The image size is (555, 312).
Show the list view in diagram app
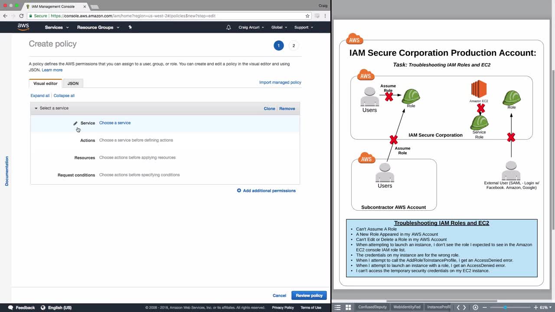[338, 307]
